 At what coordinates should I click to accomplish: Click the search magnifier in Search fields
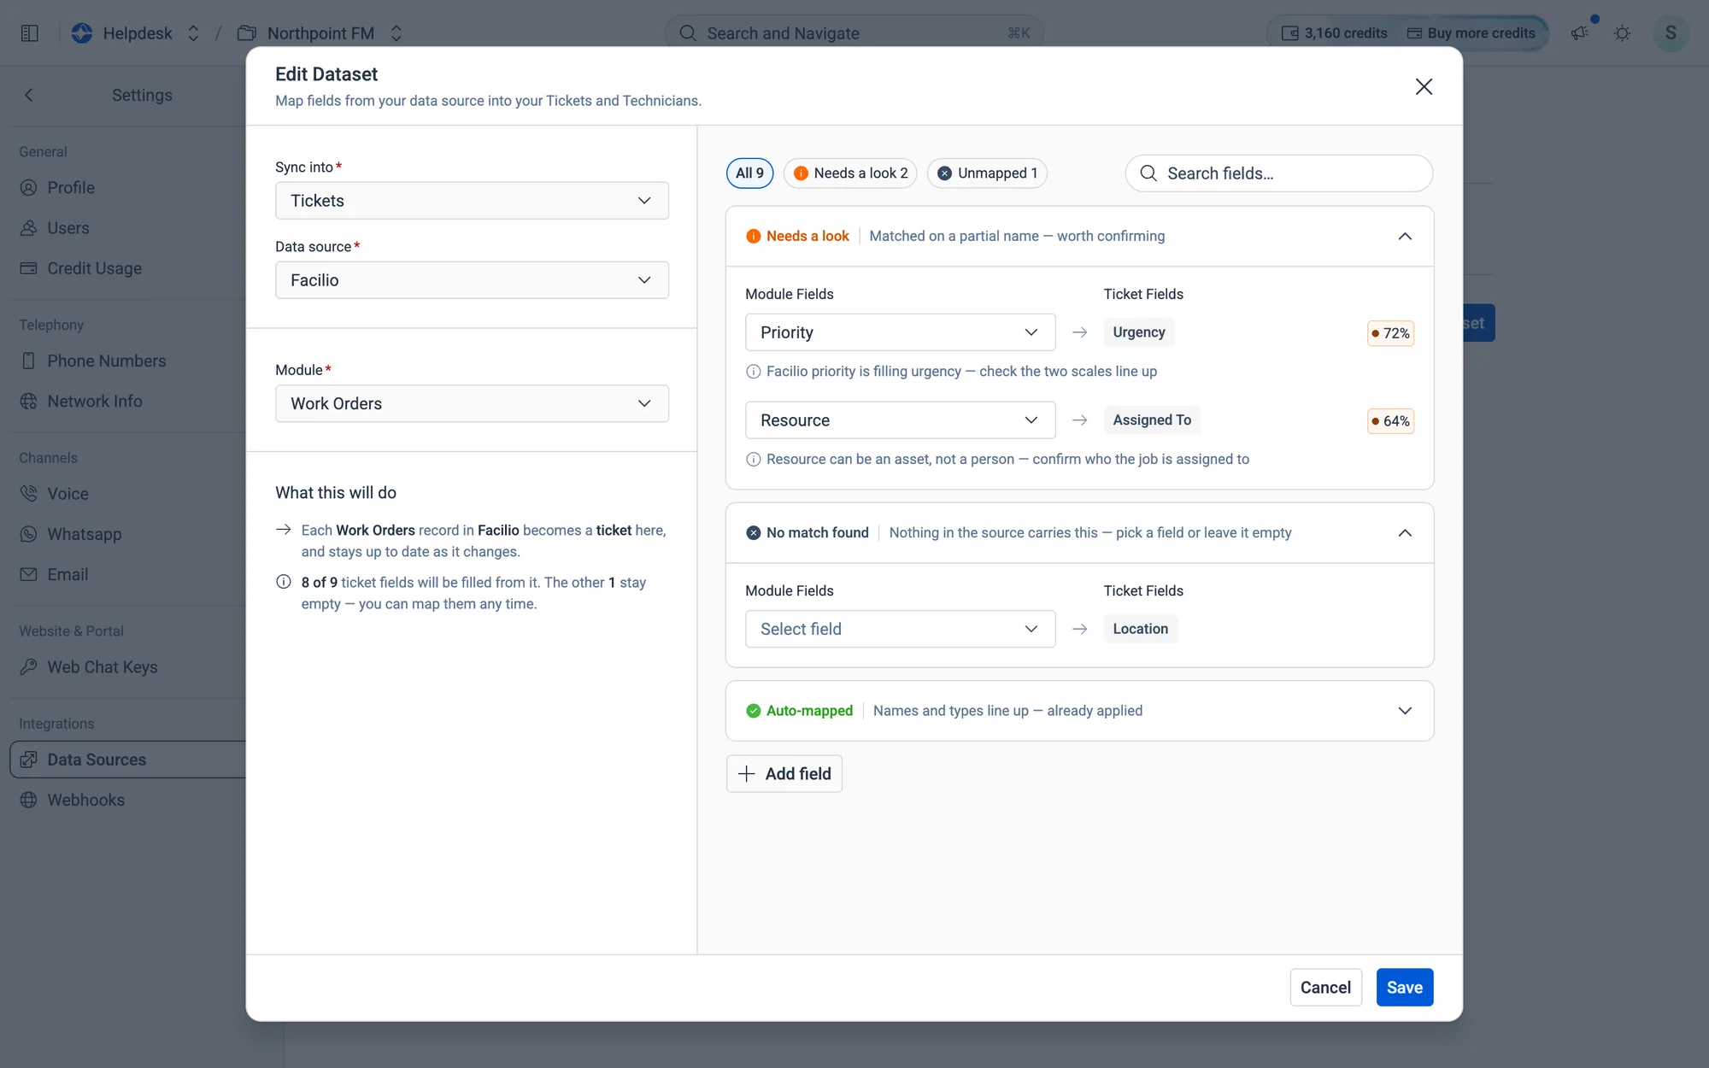pos(1148,173)
